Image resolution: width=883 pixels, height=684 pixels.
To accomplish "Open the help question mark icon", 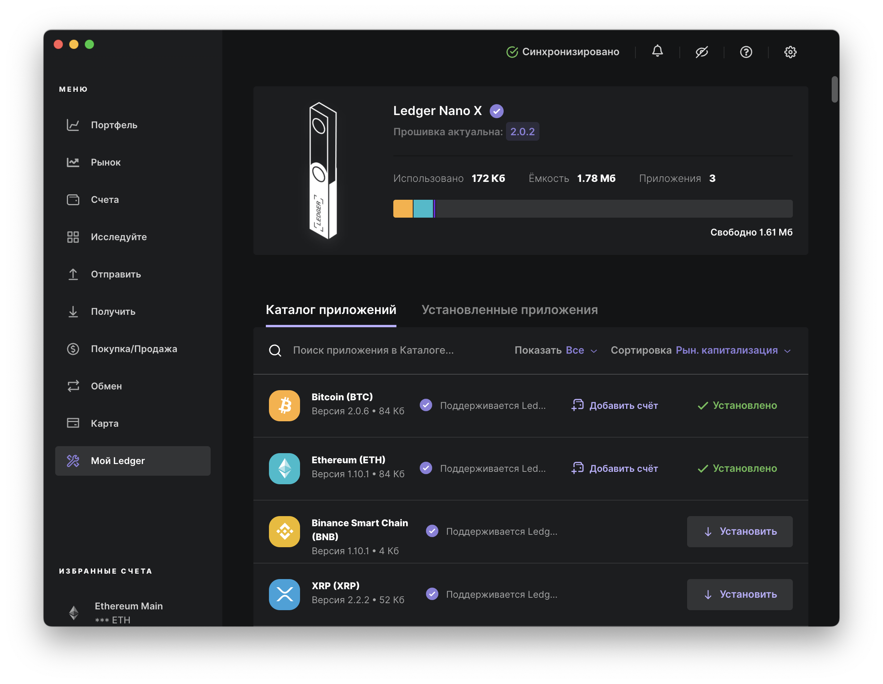I will pos(745,52).
